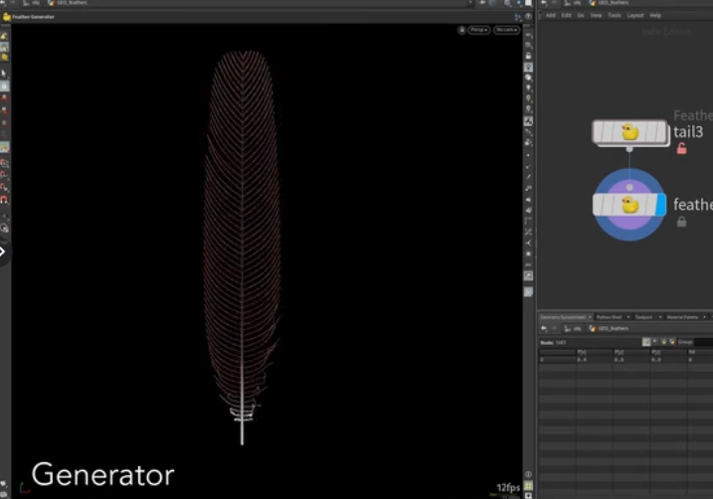Image resolution: width=713 pixels, height=499 pixels.
Task: Click the gray padlock under the feather node
Action: coord(681,222)
